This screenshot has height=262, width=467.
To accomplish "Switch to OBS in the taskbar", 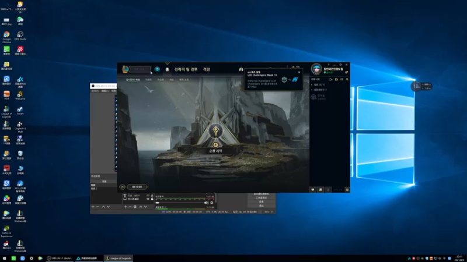I will coord(60,259).
